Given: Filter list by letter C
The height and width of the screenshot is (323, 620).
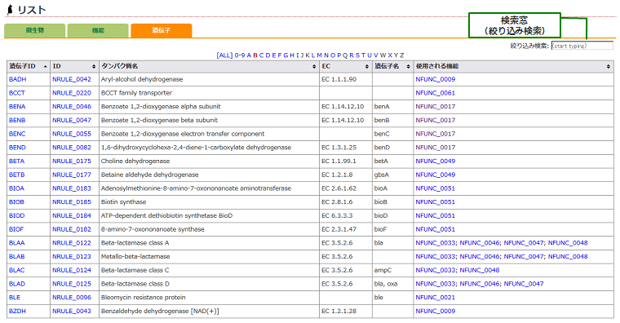Looking at the screenshot, I should click(x=261, y=55).
